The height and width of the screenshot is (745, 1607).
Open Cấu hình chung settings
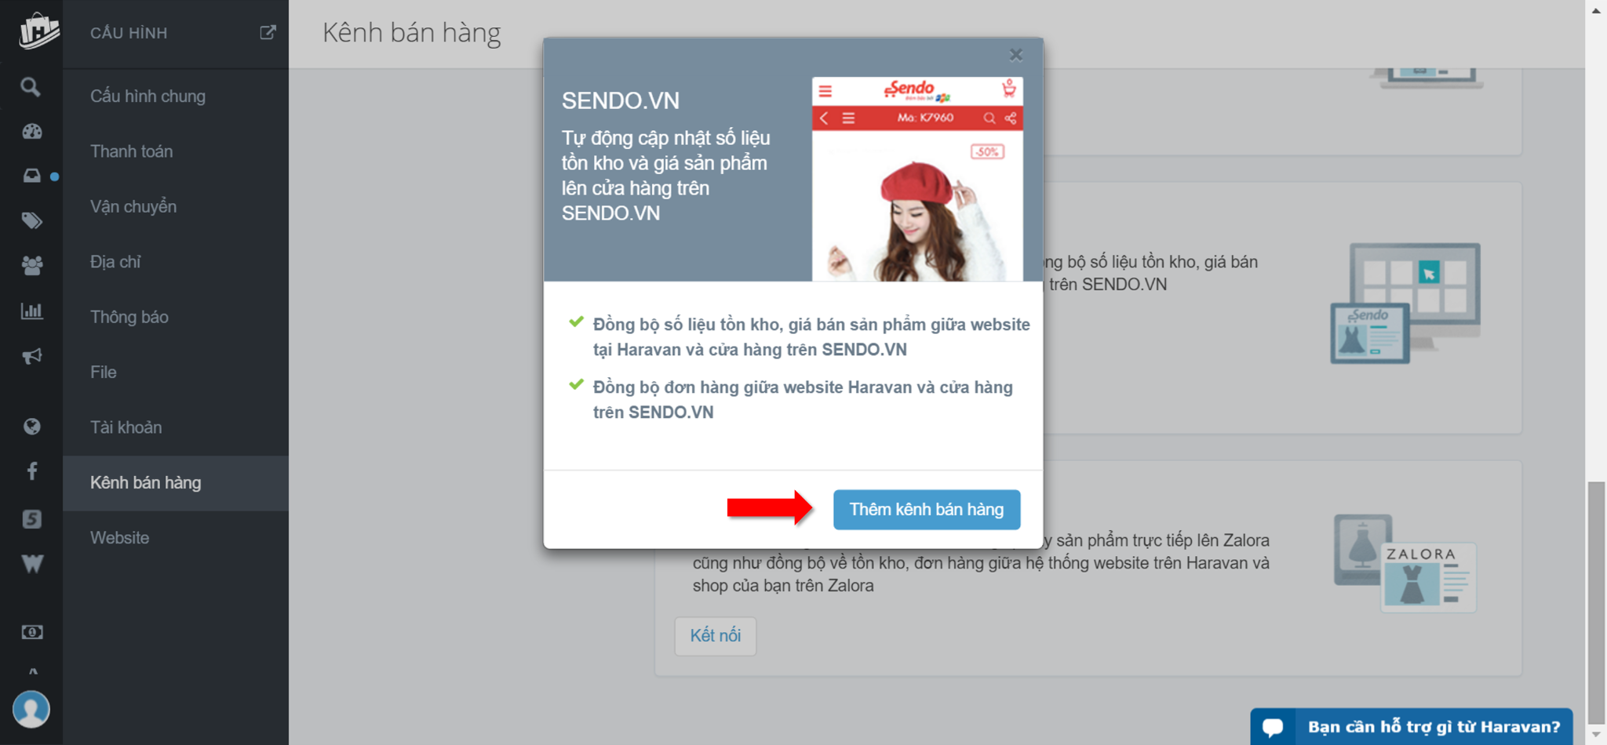coord(148,96)
